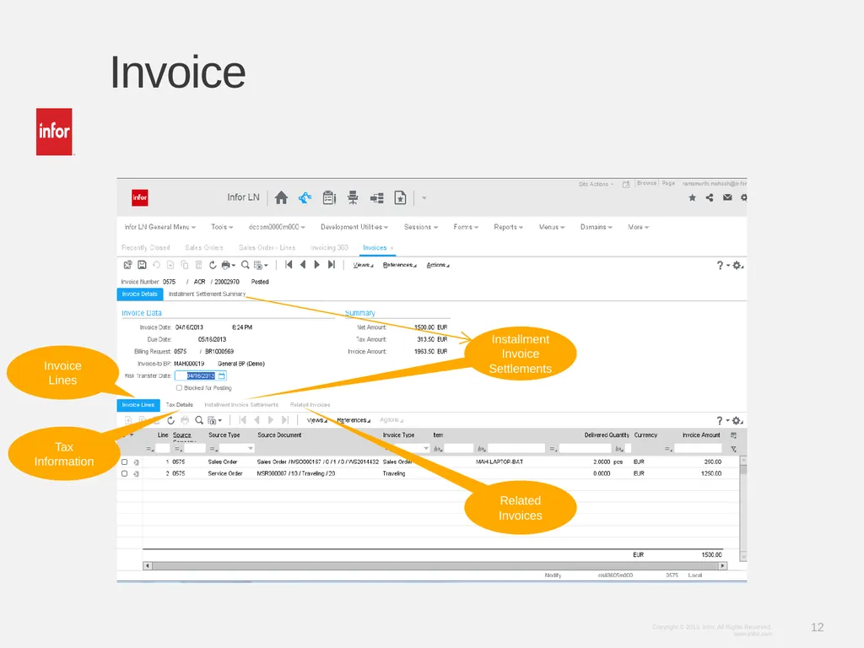Open the Views menu in upper invoice toolbar
The image size is (864, 648).
[x=363, y=265]
